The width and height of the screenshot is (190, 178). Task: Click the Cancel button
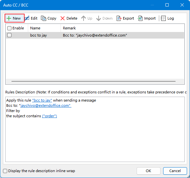(175, 171)
